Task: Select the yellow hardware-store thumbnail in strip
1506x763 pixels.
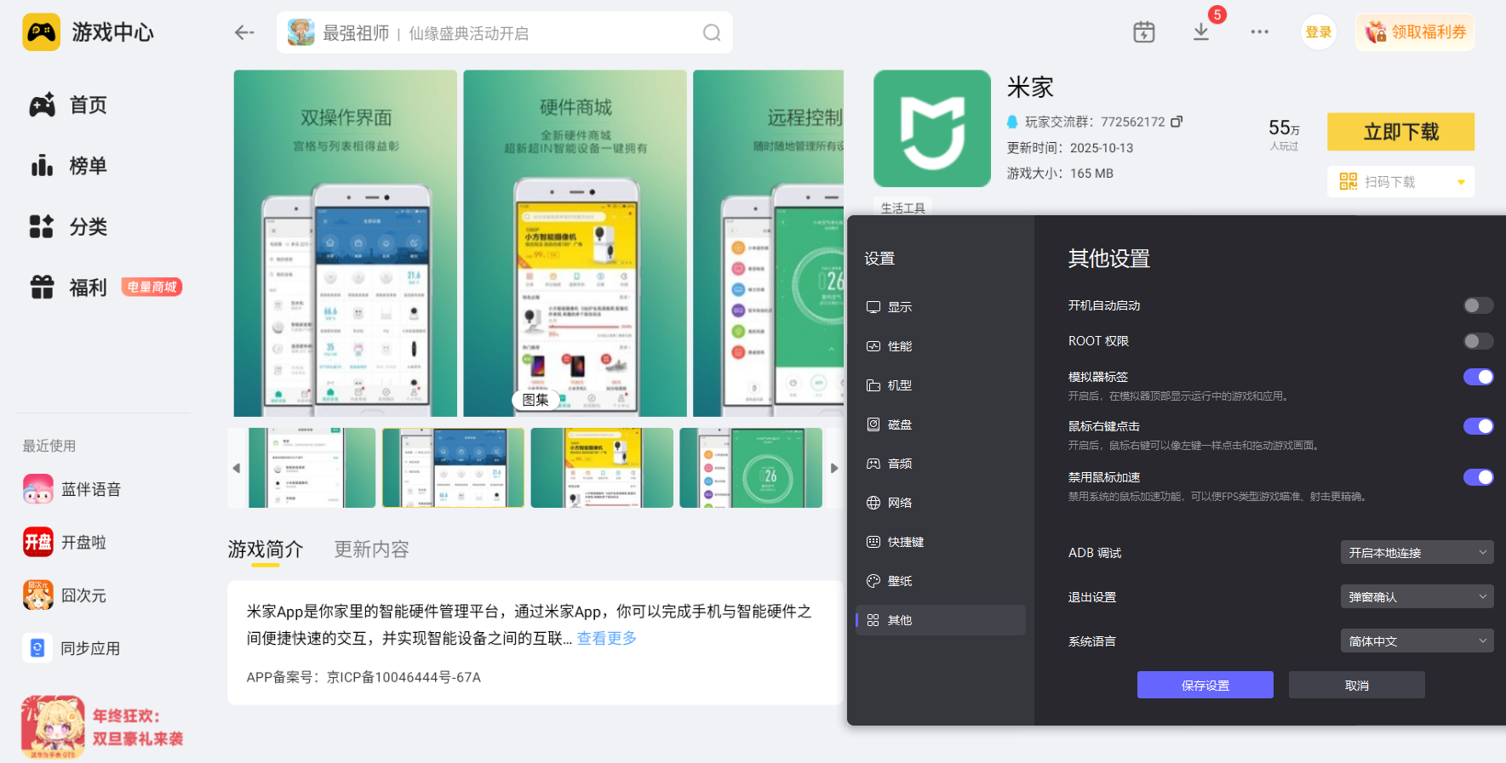Action: pyautogui.click(x=602, y=468)
